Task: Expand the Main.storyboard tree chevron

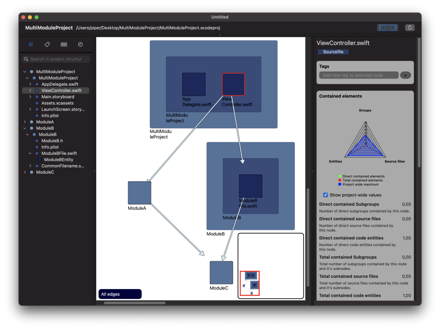Action: [30, 97]
